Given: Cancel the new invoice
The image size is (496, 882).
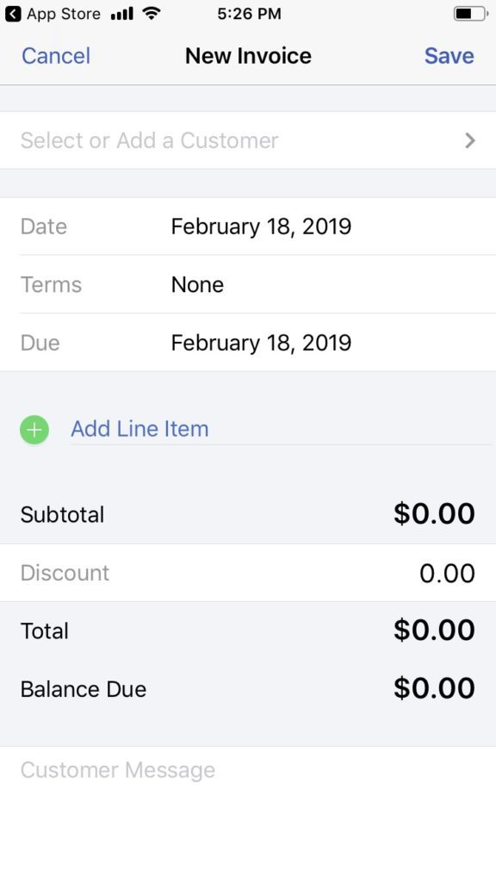Looking at the screenshot, I should click(56, 56).
